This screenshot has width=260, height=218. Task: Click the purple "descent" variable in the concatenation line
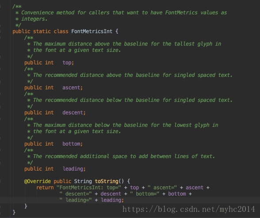click(111, 194)
